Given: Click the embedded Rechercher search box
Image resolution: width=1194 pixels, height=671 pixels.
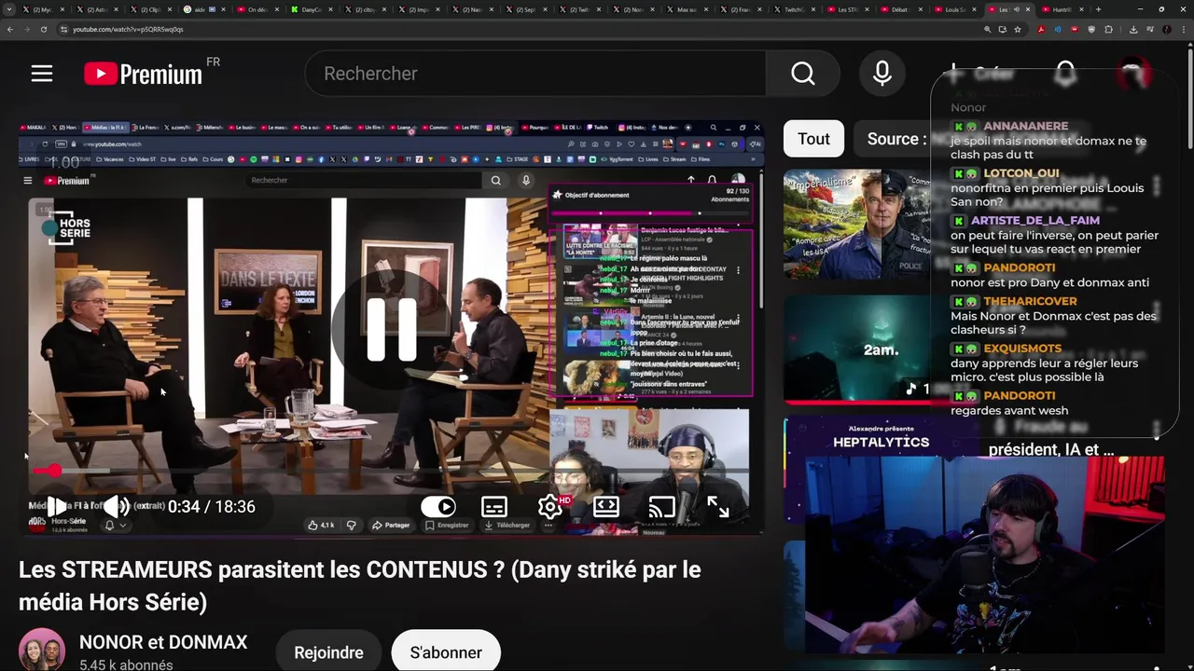Looking at the screenshot, I should pos(364,180).
